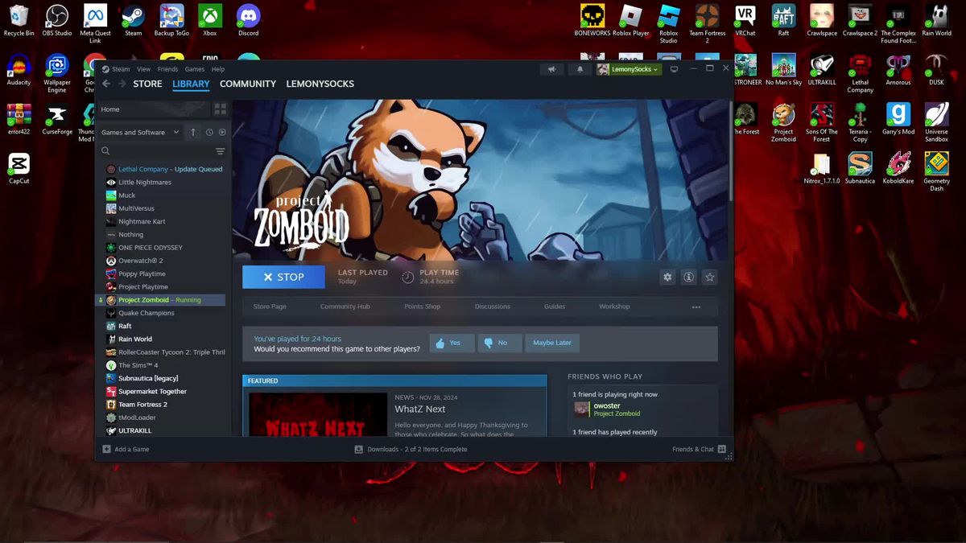Viewport: 966px width, 543px height.
Task: Open the WhatZ Next news thumbnail
Action: point(319,415)
